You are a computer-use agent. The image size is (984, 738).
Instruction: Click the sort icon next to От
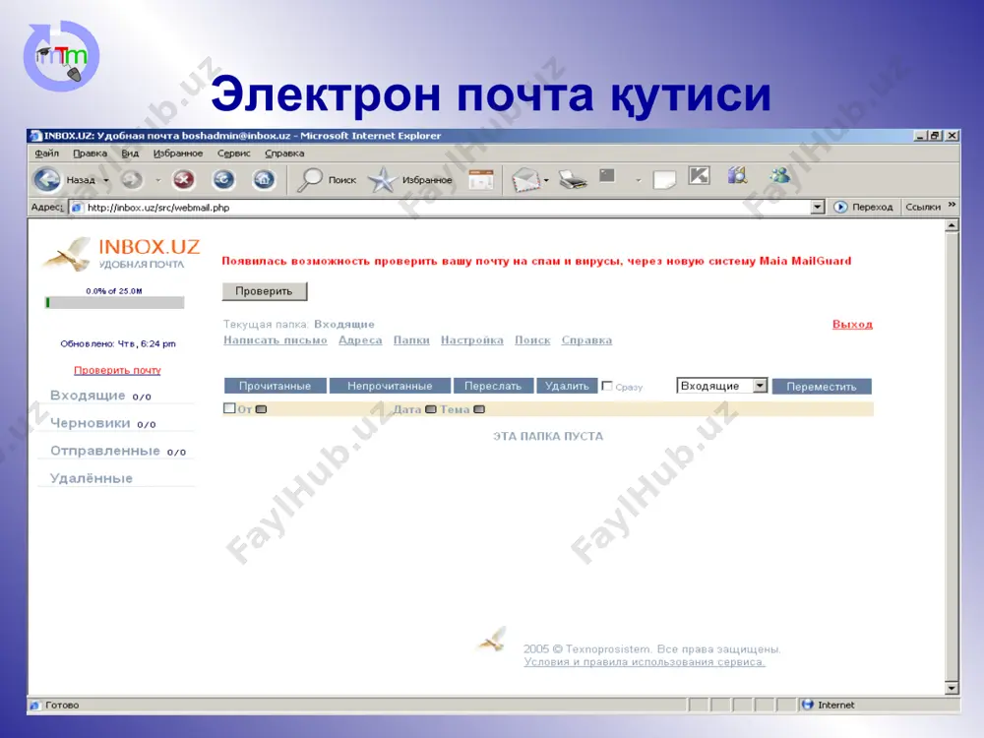(x=261, y=409)
